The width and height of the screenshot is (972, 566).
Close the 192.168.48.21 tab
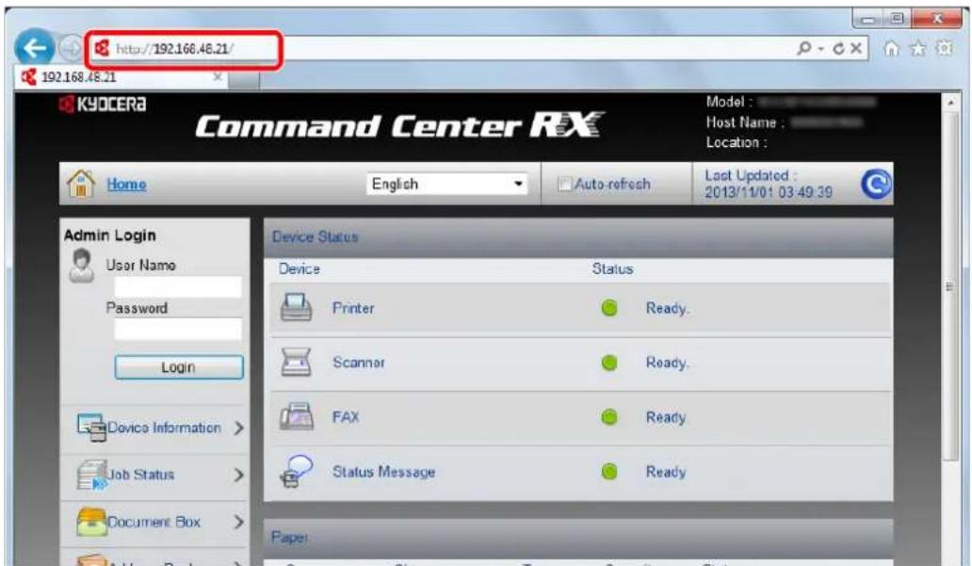click(x=217, y=77)
